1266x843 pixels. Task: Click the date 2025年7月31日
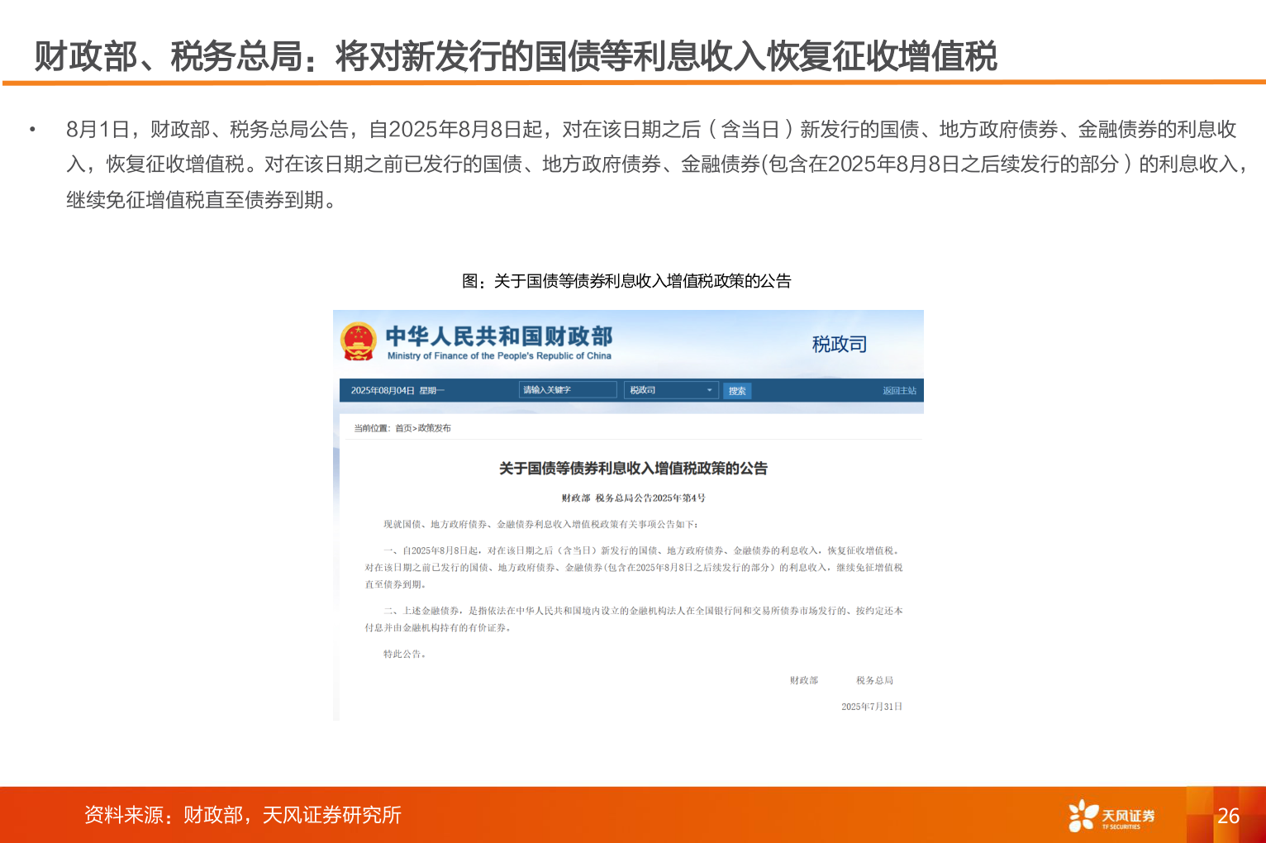coord(872,707)
